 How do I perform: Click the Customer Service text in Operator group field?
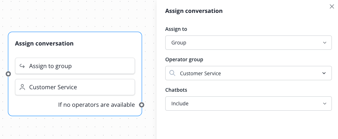click(200, 73)
